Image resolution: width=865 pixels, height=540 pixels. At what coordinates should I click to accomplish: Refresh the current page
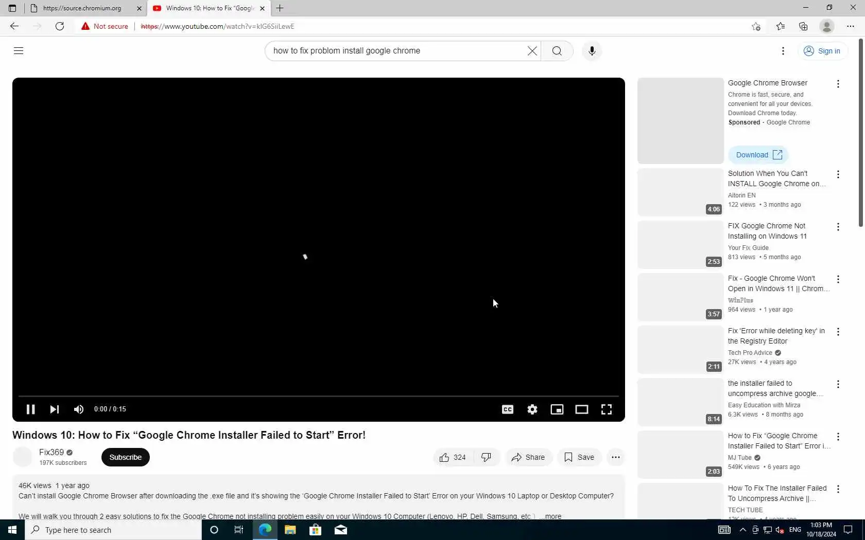60,26
